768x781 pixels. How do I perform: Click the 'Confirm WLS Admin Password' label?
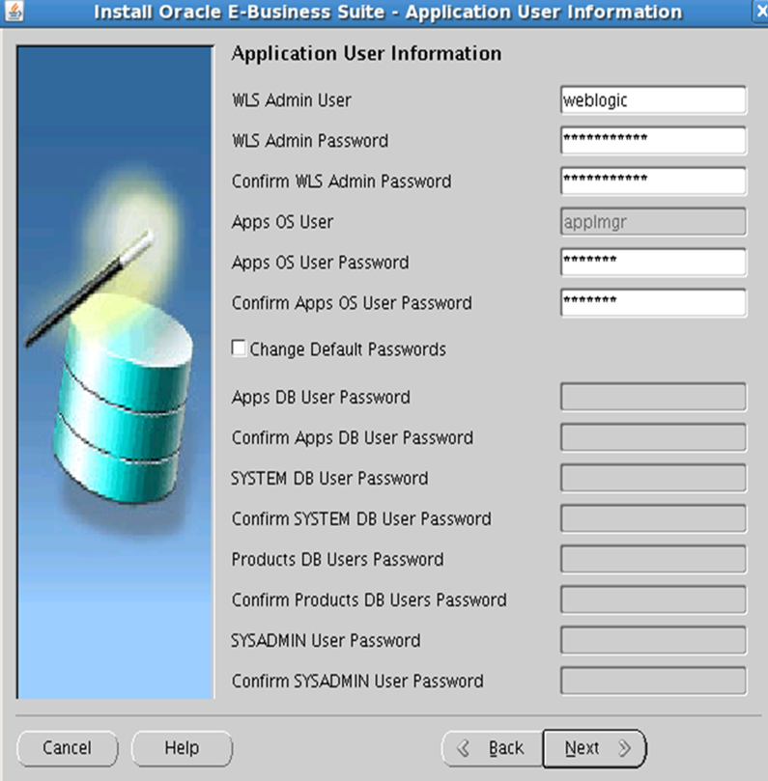pos(341,181)
